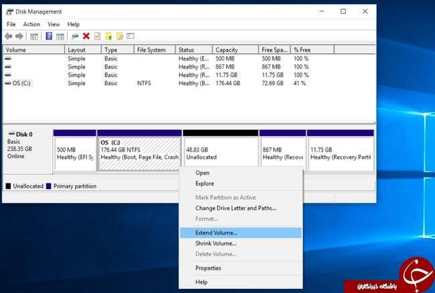This screenshot has width=435, height=293.
Task: Select Explore in the context menu
Action: point(240,184)
